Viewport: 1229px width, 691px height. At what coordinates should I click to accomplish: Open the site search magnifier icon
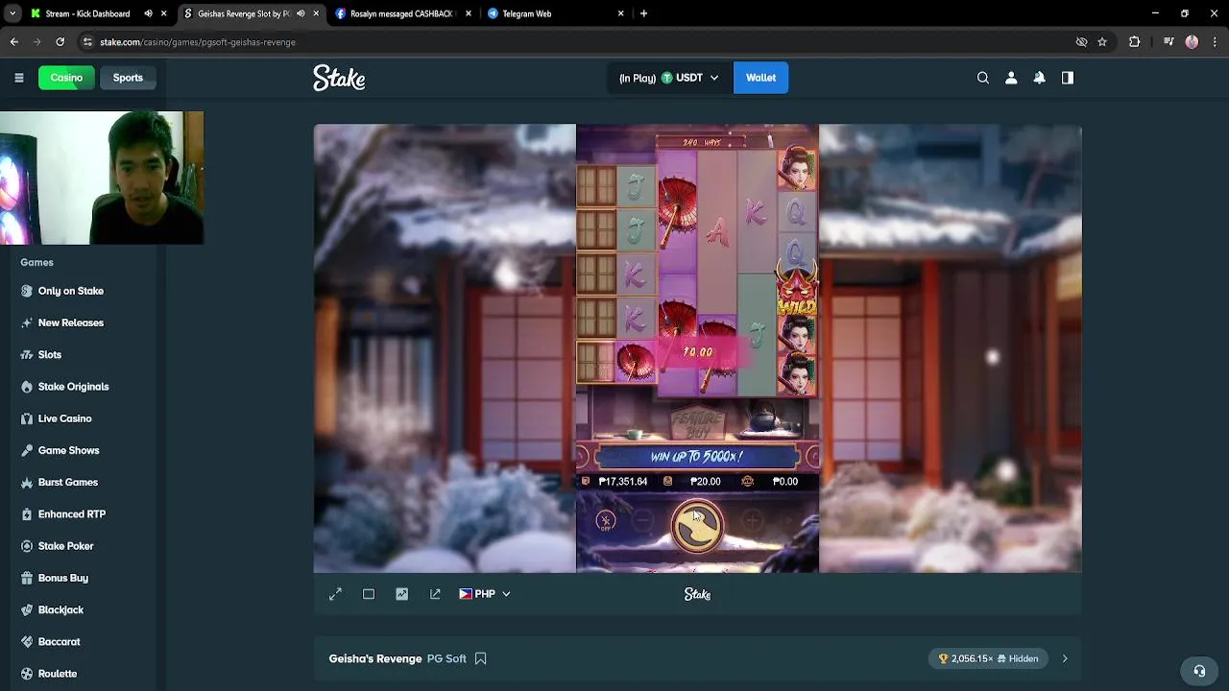(982, 78)
